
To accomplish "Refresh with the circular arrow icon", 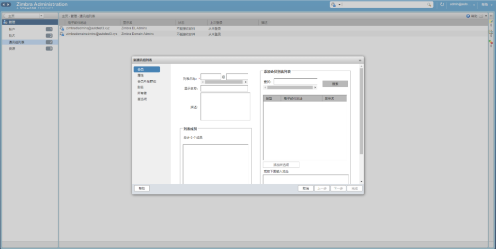I will click(442, 4).
